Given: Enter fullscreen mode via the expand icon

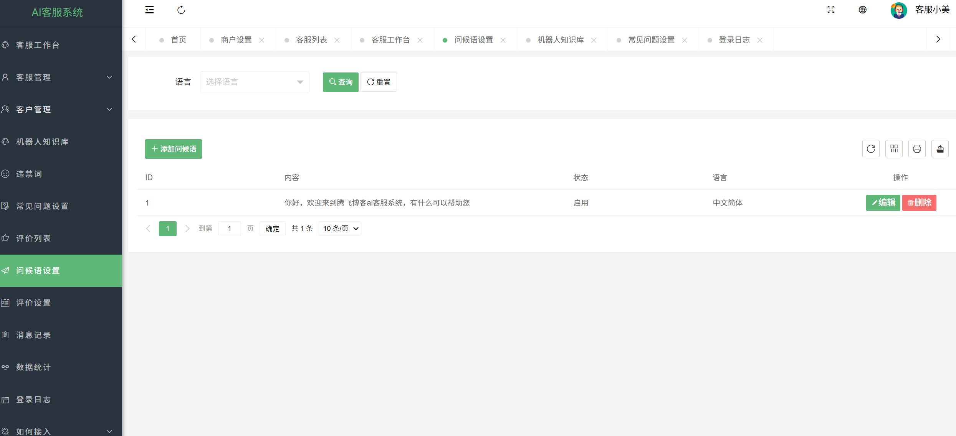Looking at the screenshot, I should pyautogui.click(x=831, y=10).
